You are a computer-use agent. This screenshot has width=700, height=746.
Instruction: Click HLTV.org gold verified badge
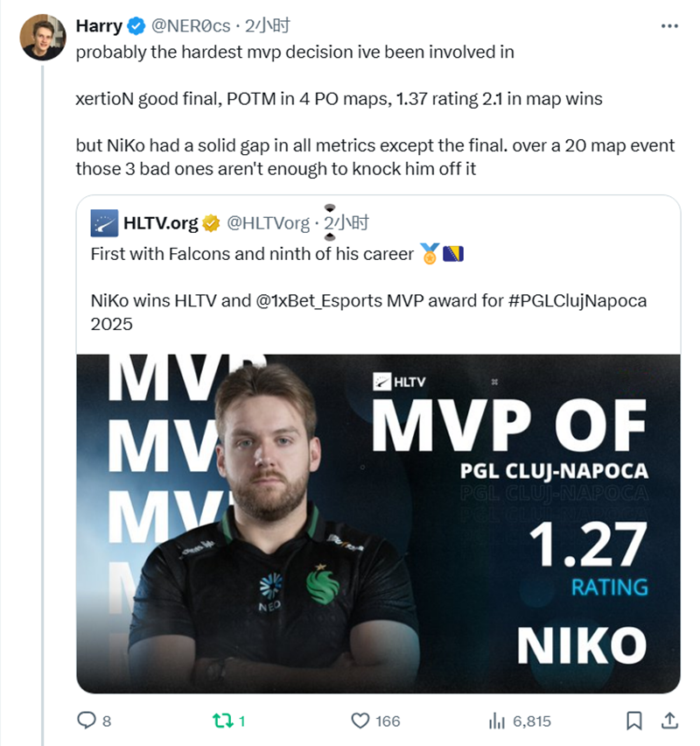point(211,224)
